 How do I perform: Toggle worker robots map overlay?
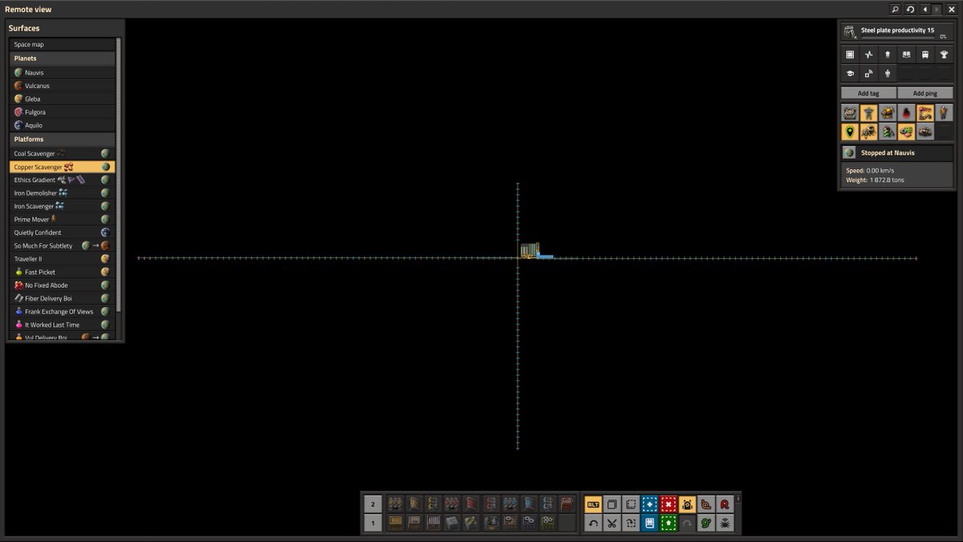(868, 131)
